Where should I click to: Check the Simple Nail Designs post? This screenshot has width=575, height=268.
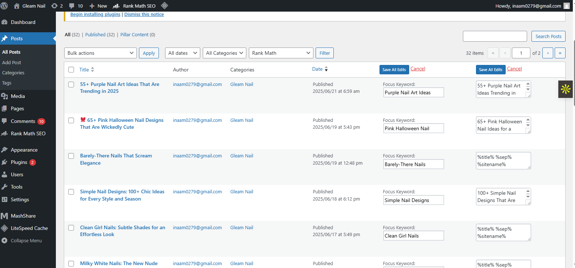(71, 192)
